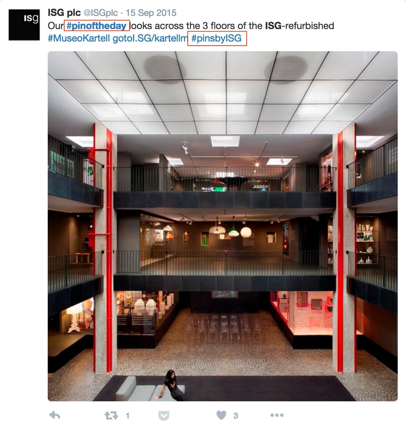Visit the gotoI.SG/kartellm short link
This screenshot has width=406, height=429.
[150, 38]
